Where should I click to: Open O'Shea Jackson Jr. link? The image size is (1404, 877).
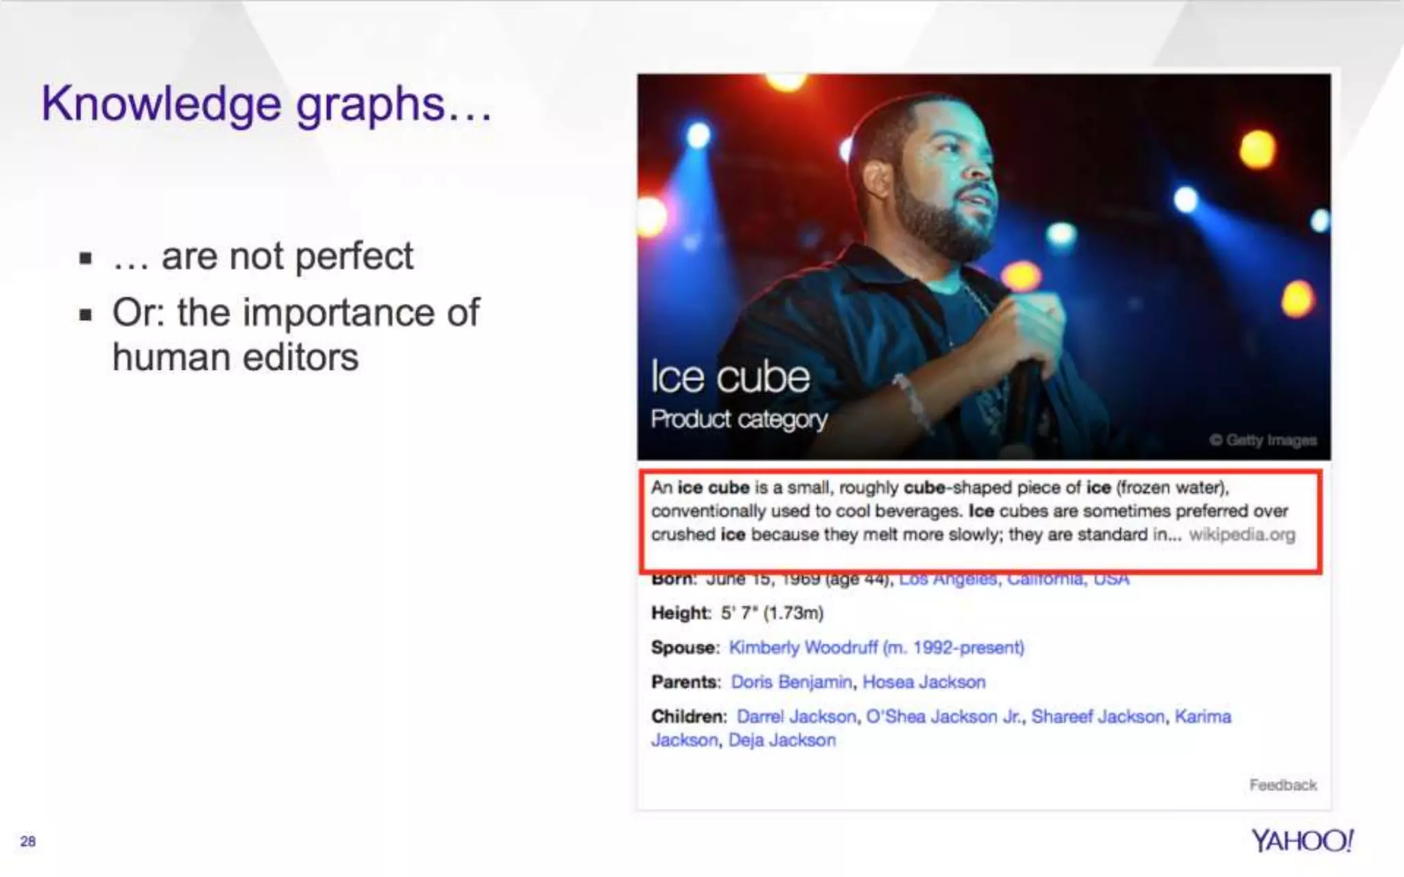click(943, 716)
